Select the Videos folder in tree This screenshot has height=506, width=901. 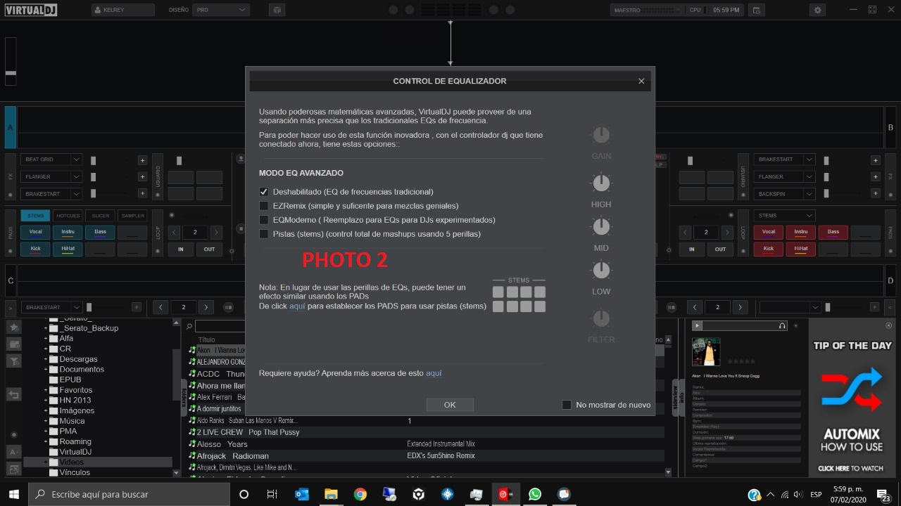(98, 462)
